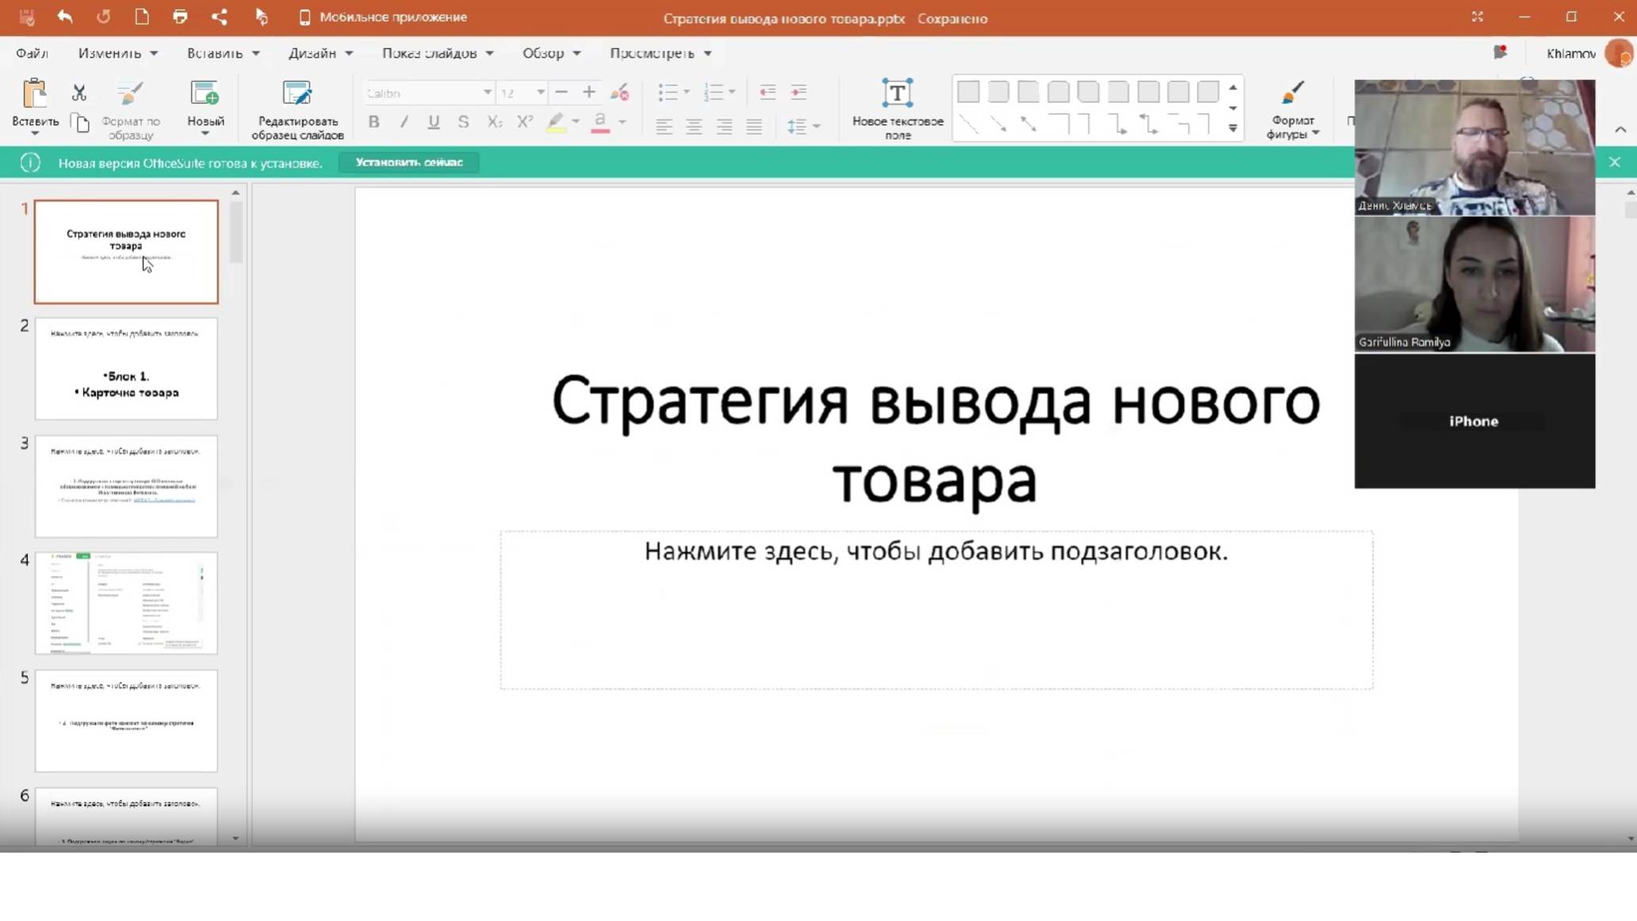Click the Share icon in title bar
This screenshot has height=921, width=1637.
tap(219, 17)
